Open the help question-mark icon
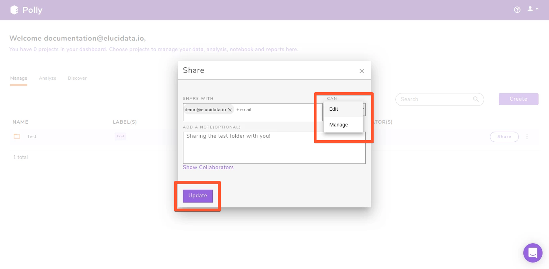The image size is (549, 269). [x=517, y=9]
